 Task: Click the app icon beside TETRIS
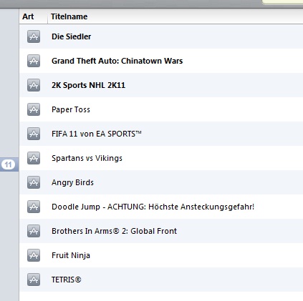click(x=34, y=280)
